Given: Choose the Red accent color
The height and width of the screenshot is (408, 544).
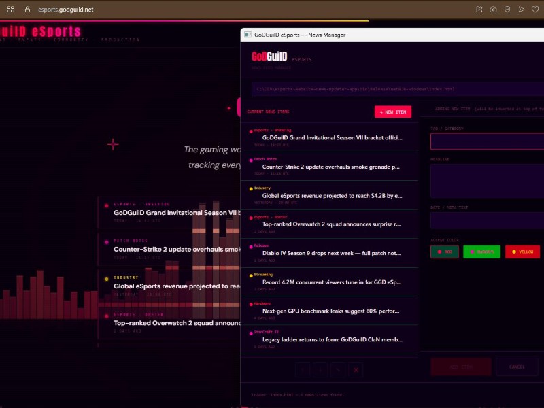Looking at the screenshot, I should tap(445, 252).
